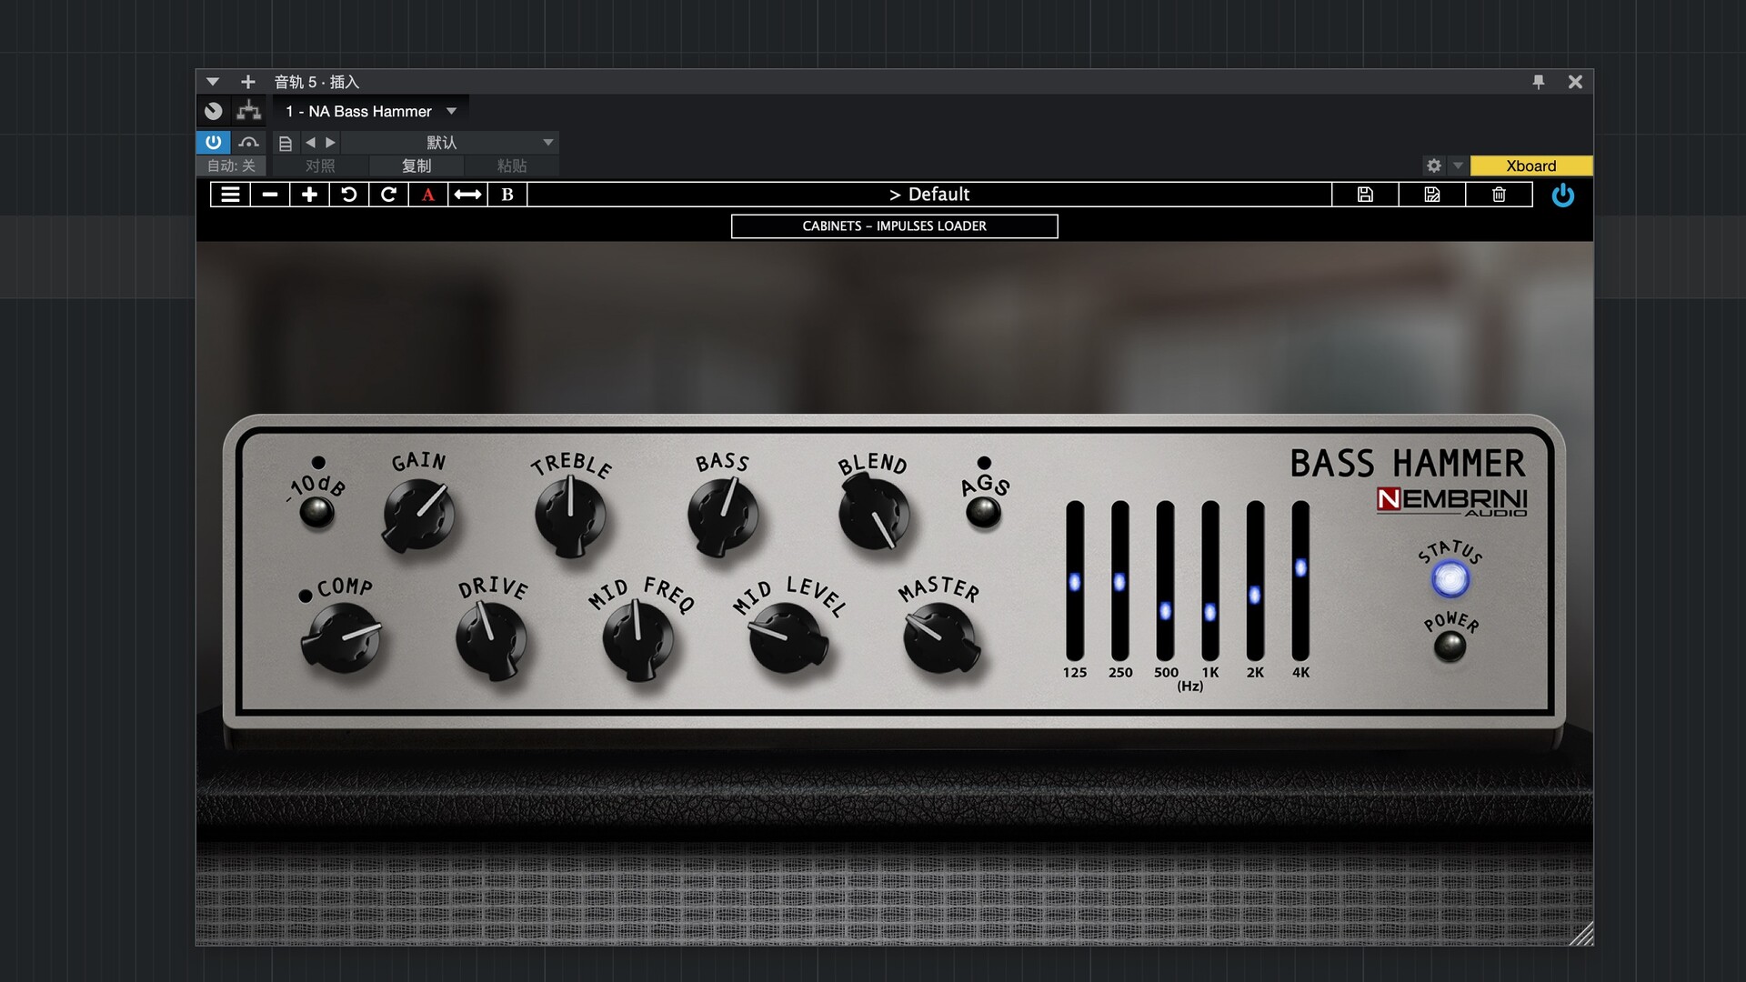Click the BASS knob
This screenshot has width=1746, height=982.
723,516
